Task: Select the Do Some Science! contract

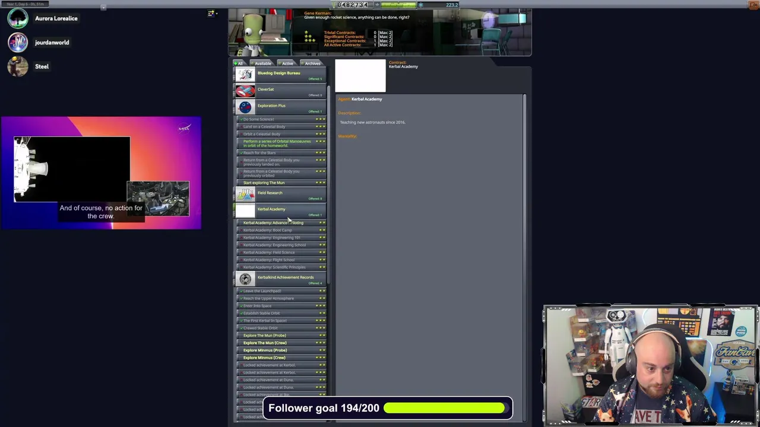Action: click(282, 119)
